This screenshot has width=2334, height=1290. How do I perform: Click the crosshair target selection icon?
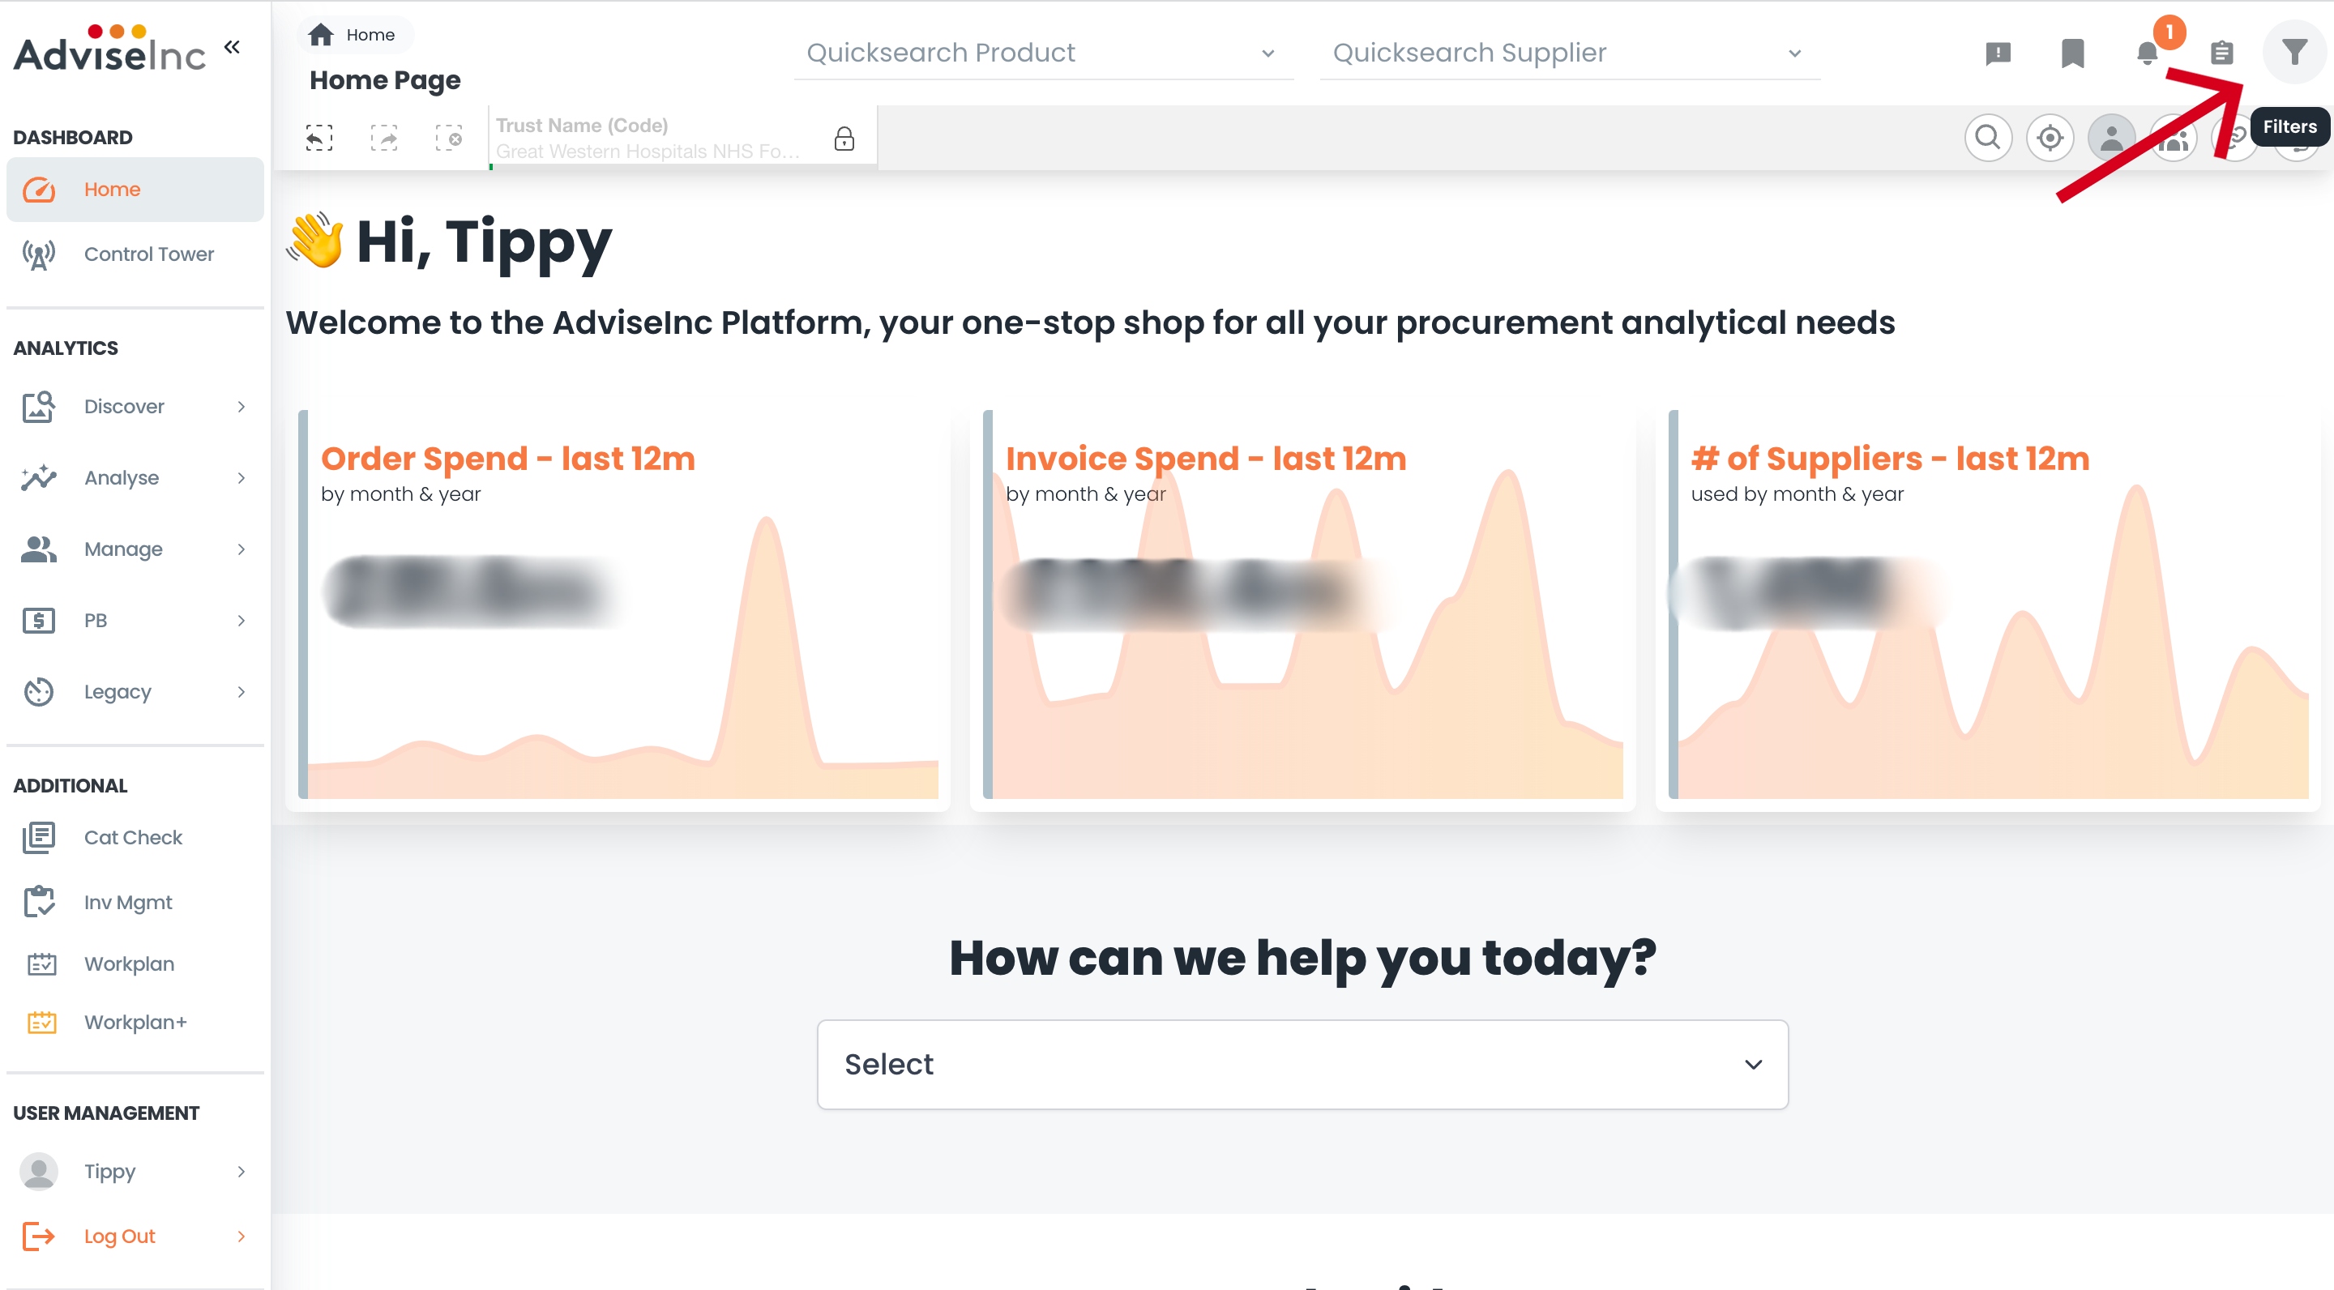(2050, 138)
